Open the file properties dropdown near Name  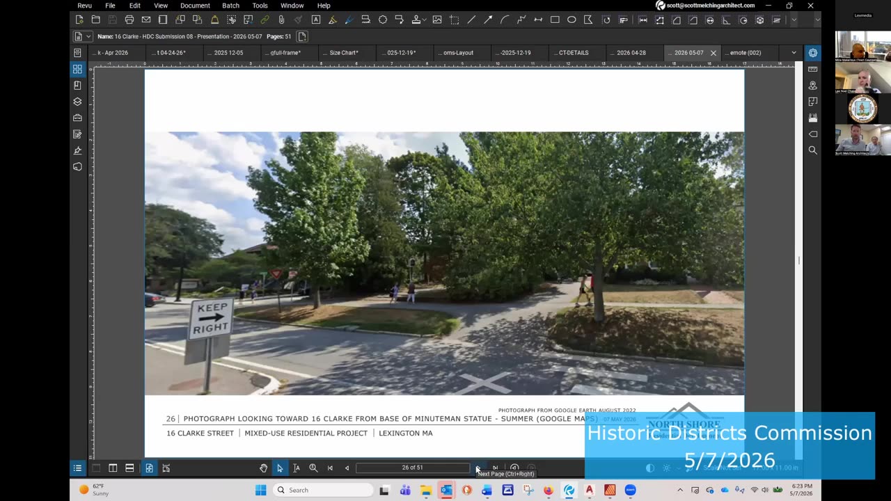click(x=82, y=36)
